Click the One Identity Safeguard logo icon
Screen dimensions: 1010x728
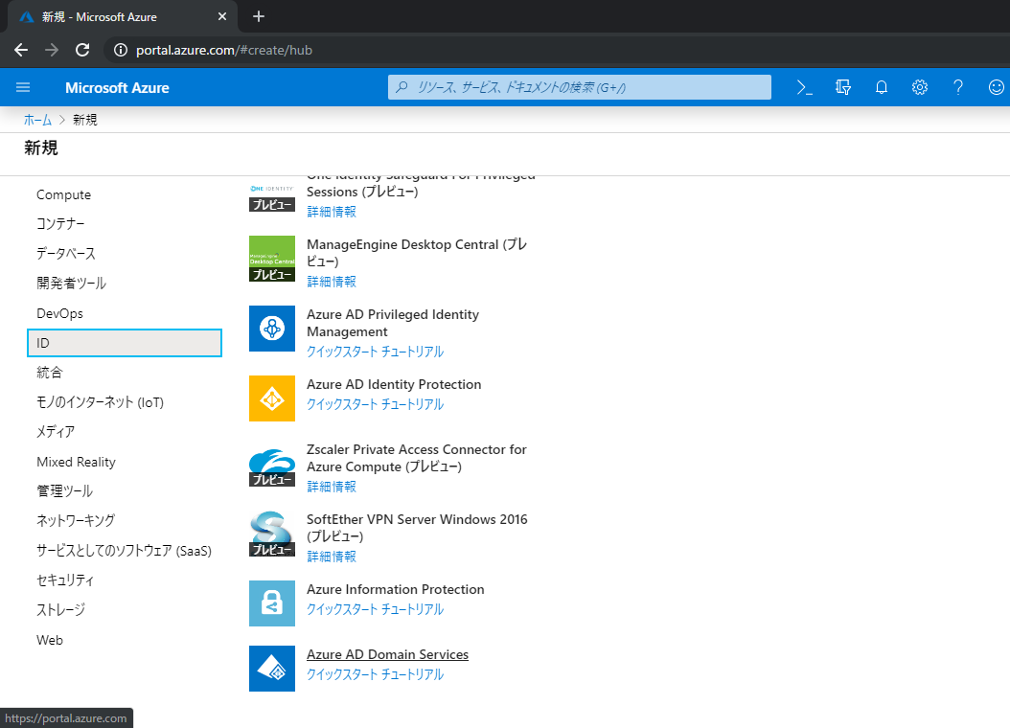coord(272,197)
